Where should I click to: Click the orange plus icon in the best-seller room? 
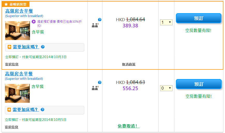9,47
